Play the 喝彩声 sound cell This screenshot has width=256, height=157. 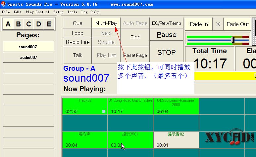tap(85, 140)
